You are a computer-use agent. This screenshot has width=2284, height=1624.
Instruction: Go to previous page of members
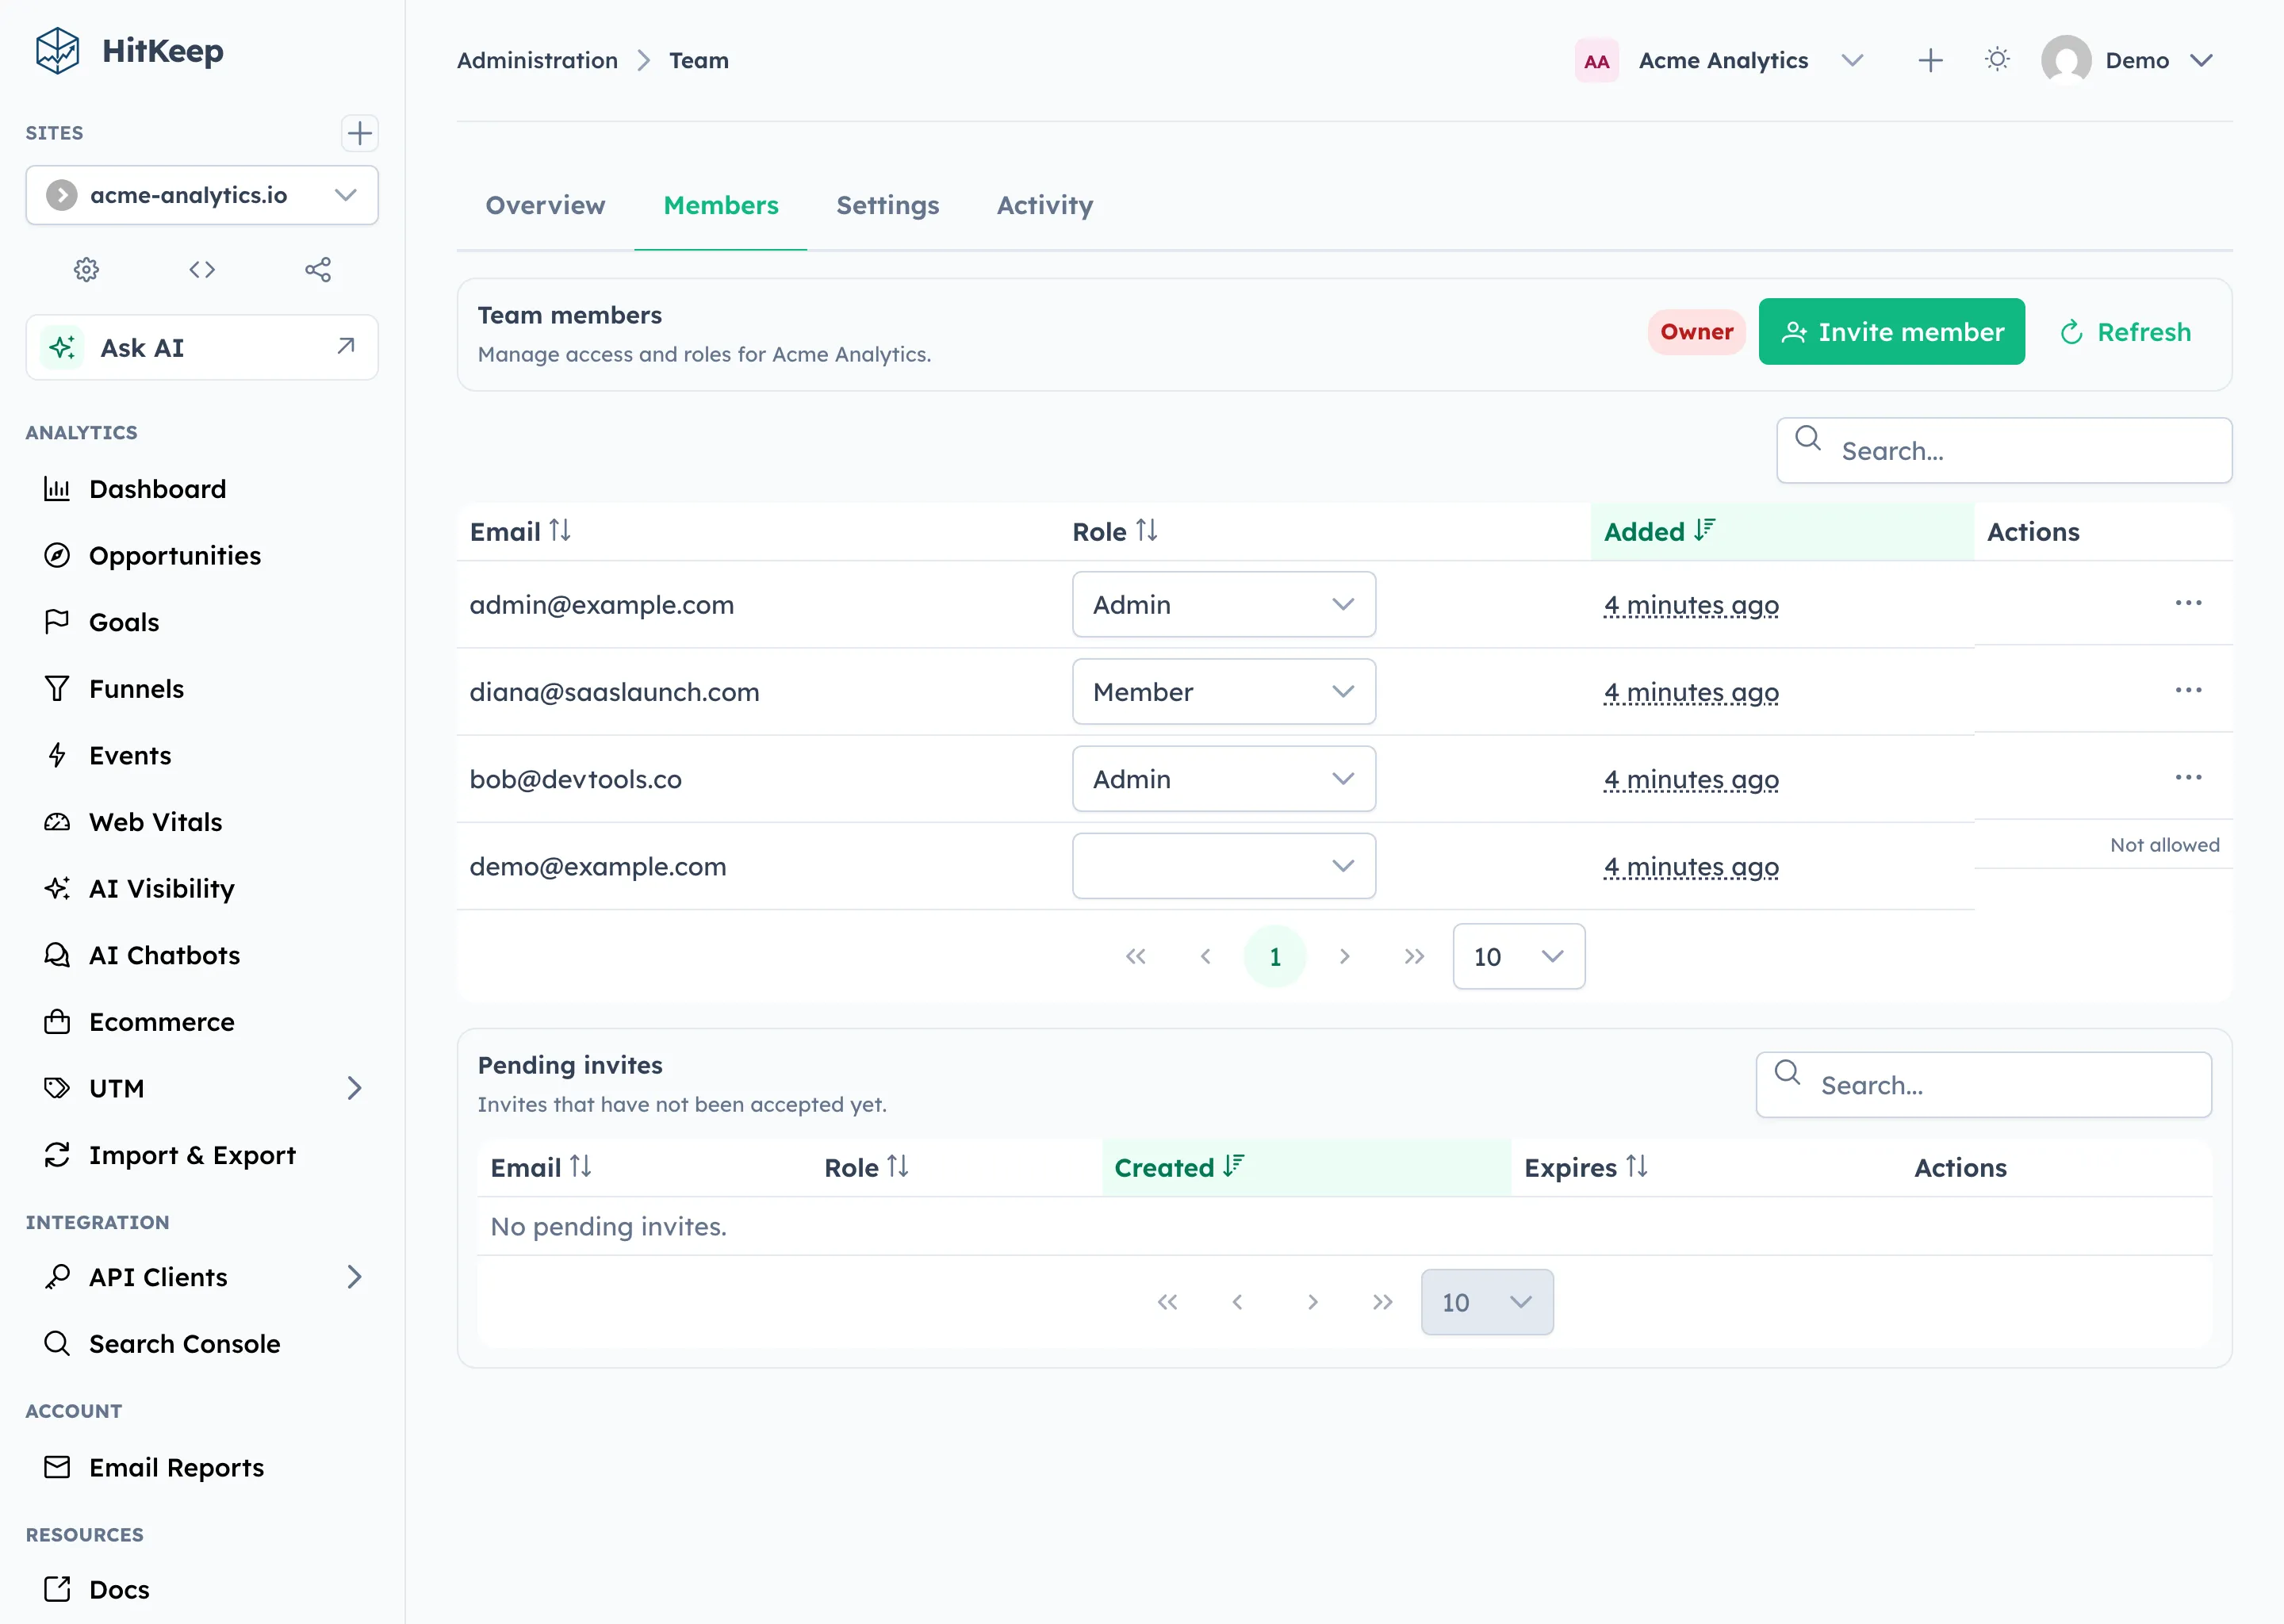click(x=1206, y=956)
